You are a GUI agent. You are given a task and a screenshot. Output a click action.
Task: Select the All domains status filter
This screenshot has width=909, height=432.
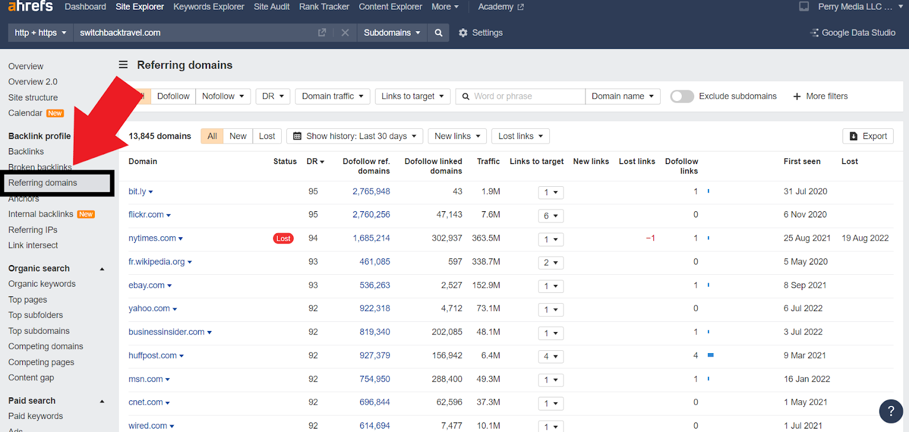coord(212,136)
